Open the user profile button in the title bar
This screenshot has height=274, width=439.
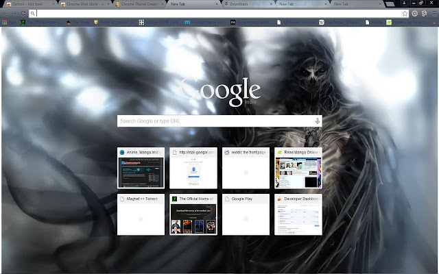[404, 3]
